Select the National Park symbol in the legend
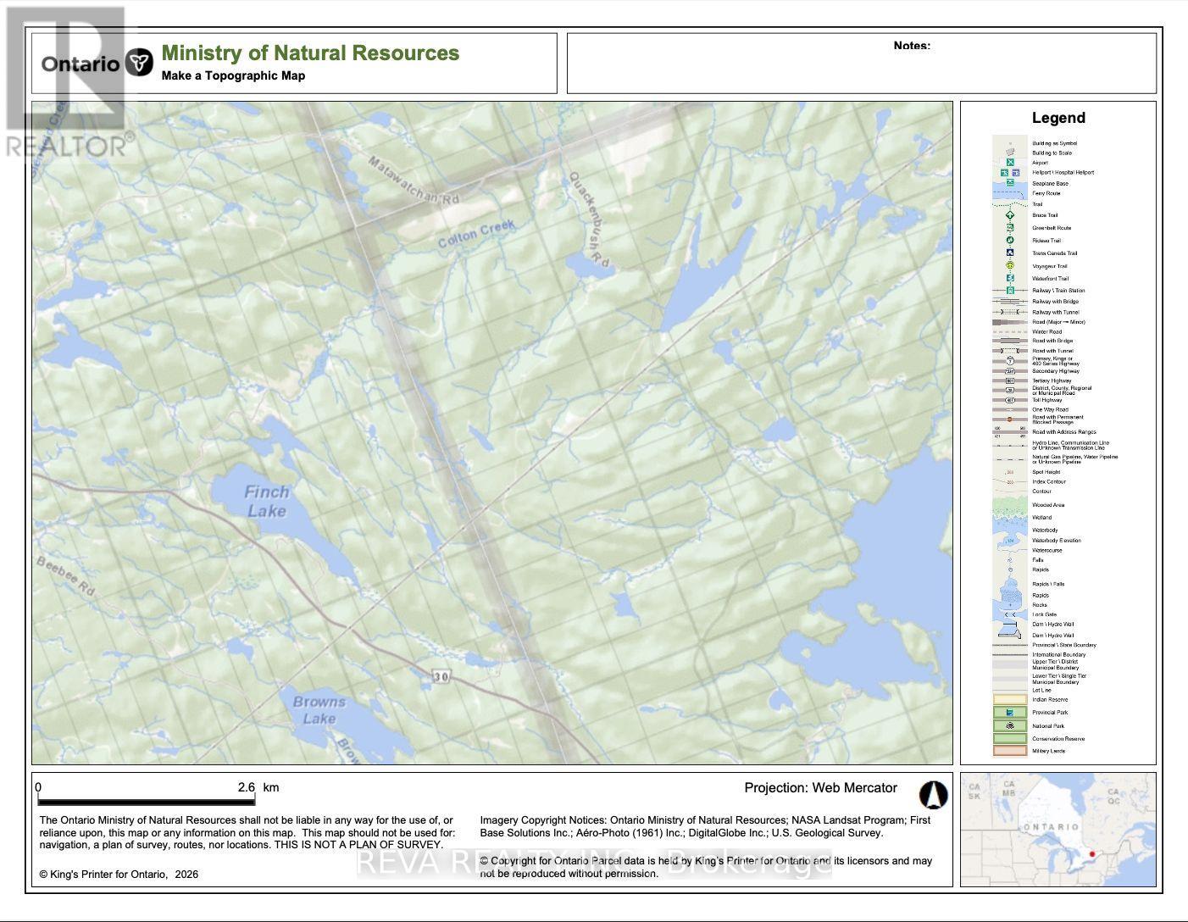The image size is (1188, 922). 1010,725
